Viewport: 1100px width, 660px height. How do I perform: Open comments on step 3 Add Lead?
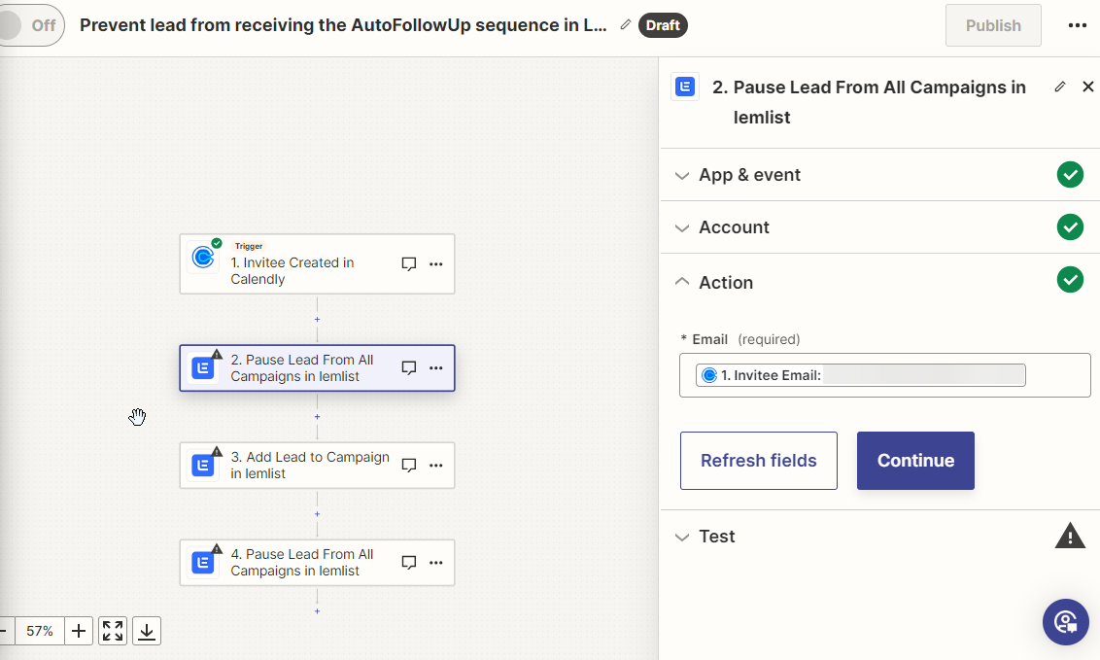point(409,465)
